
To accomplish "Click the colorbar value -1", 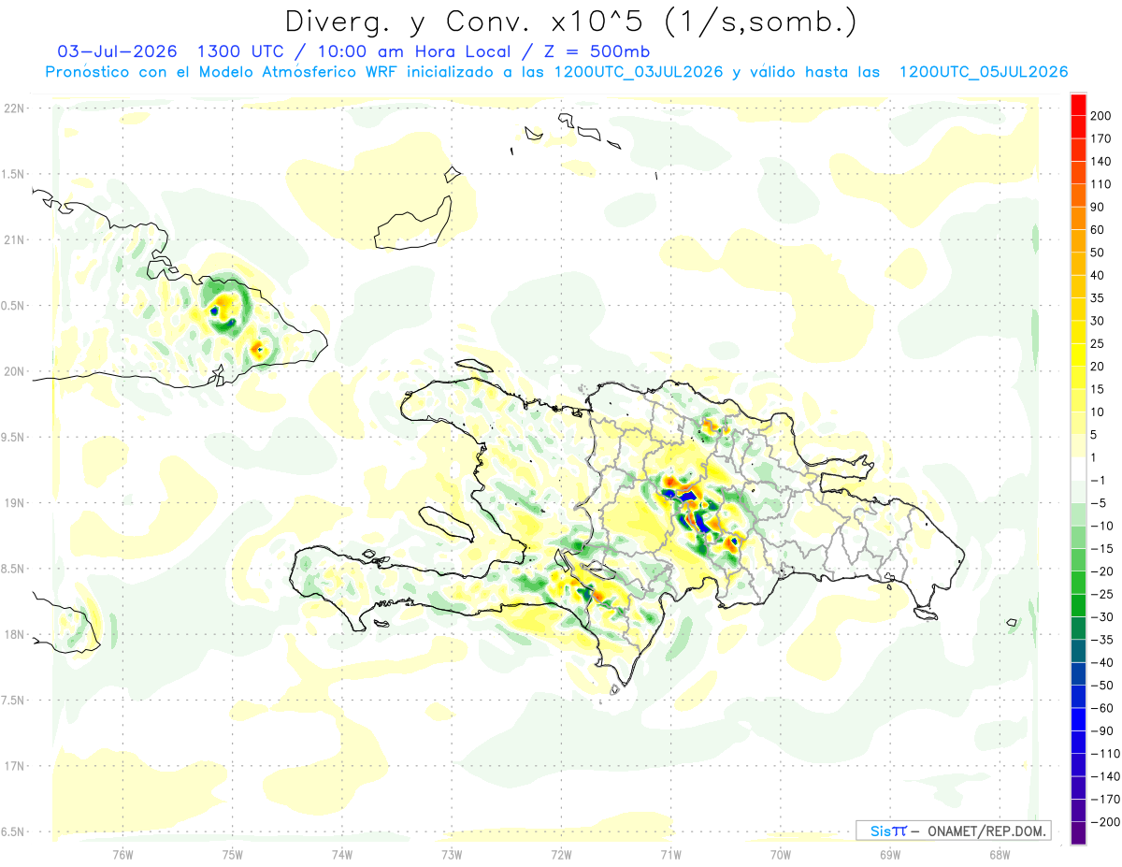I will point(1098,480).
